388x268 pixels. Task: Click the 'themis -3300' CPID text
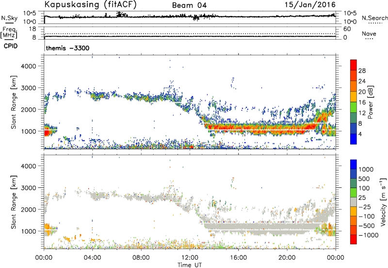(67, 48)
